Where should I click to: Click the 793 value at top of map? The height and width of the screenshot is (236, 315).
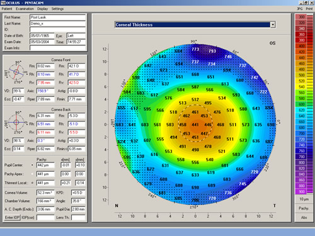click(x=212, y=51)
